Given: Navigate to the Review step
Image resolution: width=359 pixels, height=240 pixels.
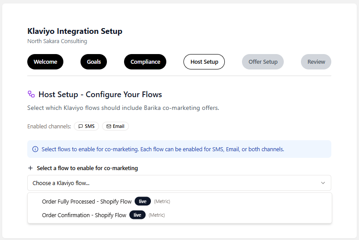Looking at the screenshot, I should (316, 62).
